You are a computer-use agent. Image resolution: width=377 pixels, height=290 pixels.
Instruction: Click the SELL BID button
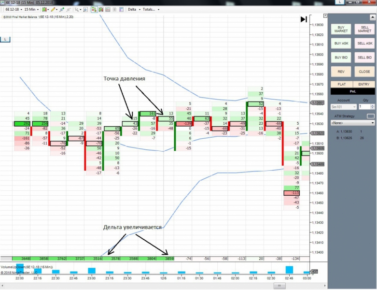[364, 58]
